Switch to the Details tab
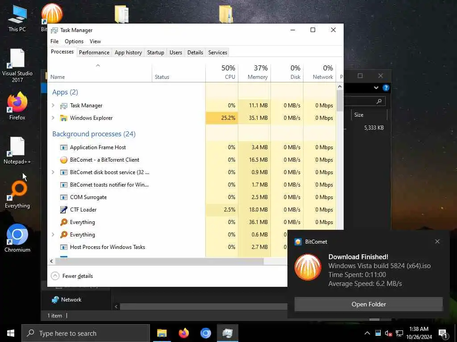This screenshot has width=457, height=342. (x=195, y=53)
